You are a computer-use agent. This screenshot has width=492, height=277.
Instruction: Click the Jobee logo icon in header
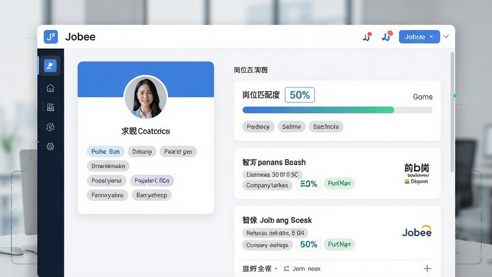pyautogui.click(x=50, y=37)
